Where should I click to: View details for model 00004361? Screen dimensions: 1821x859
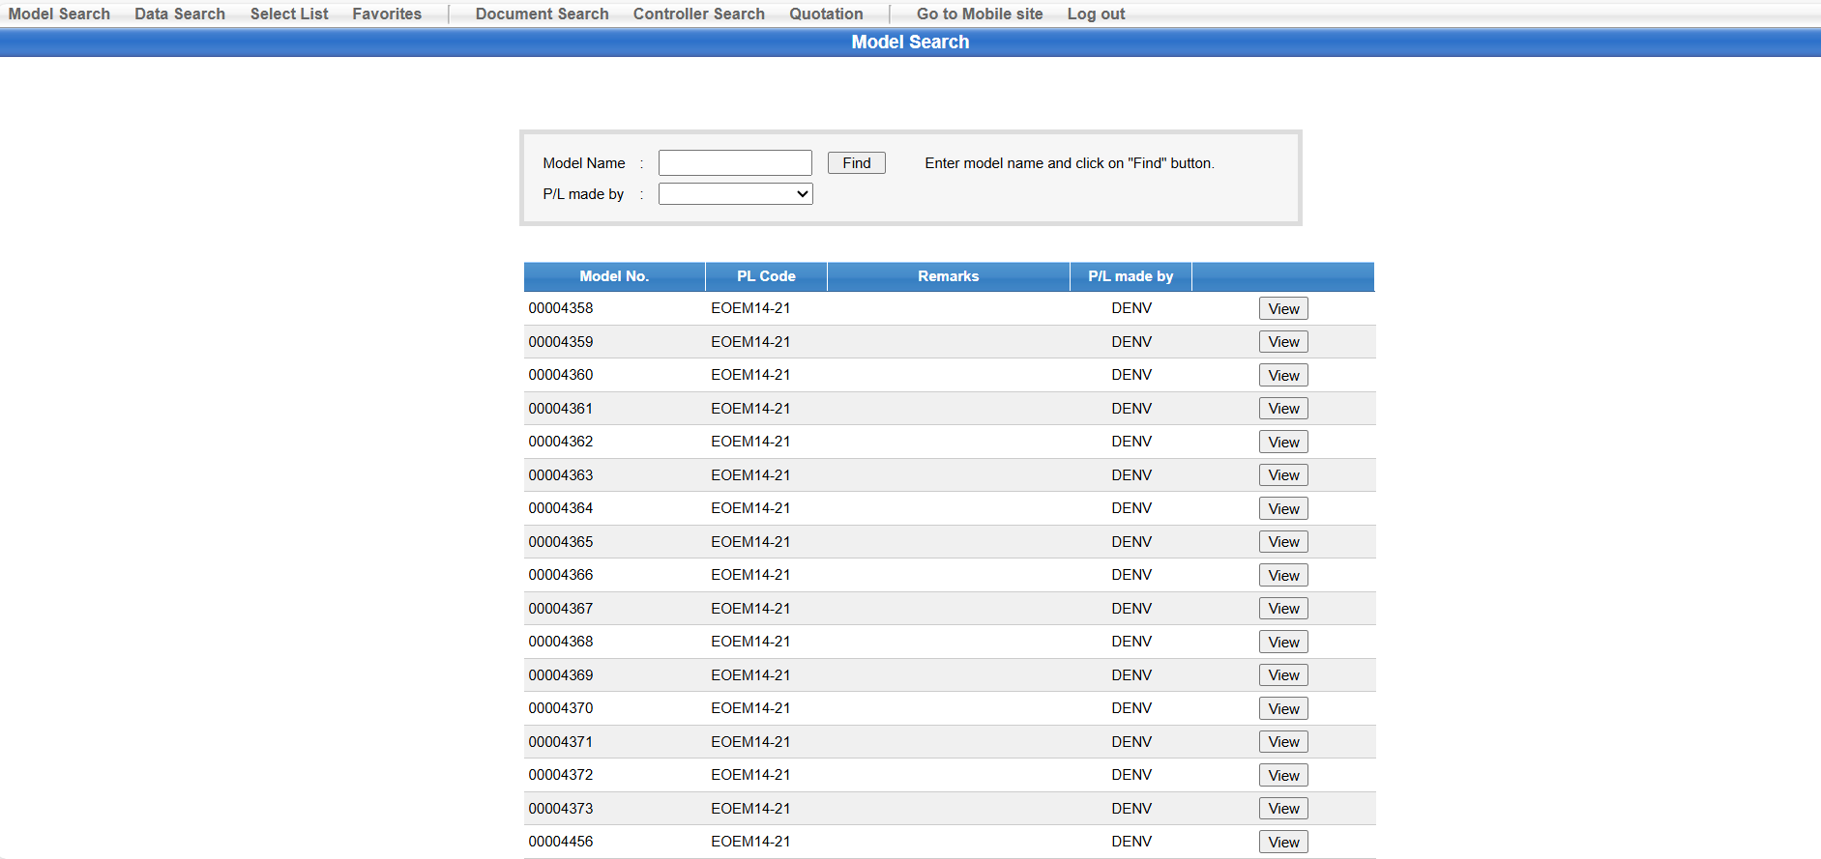[1283, 409]
